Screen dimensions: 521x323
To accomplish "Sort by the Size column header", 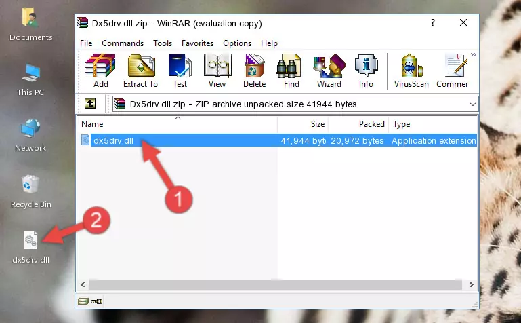I will click(x=303, y=124).
